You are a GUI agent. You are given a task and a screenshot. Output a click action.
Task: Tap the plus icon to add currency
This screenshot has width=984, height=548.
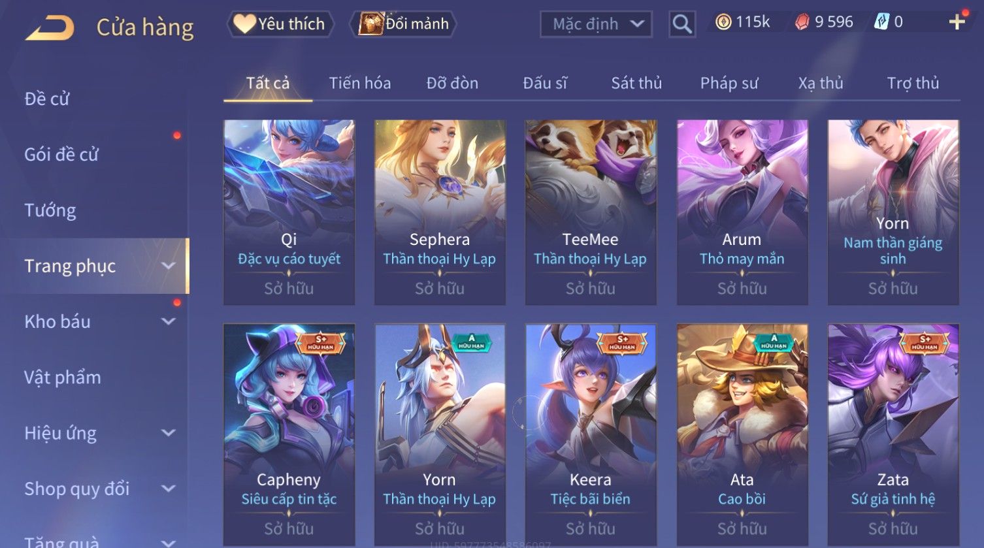click(x=957, y=22)
